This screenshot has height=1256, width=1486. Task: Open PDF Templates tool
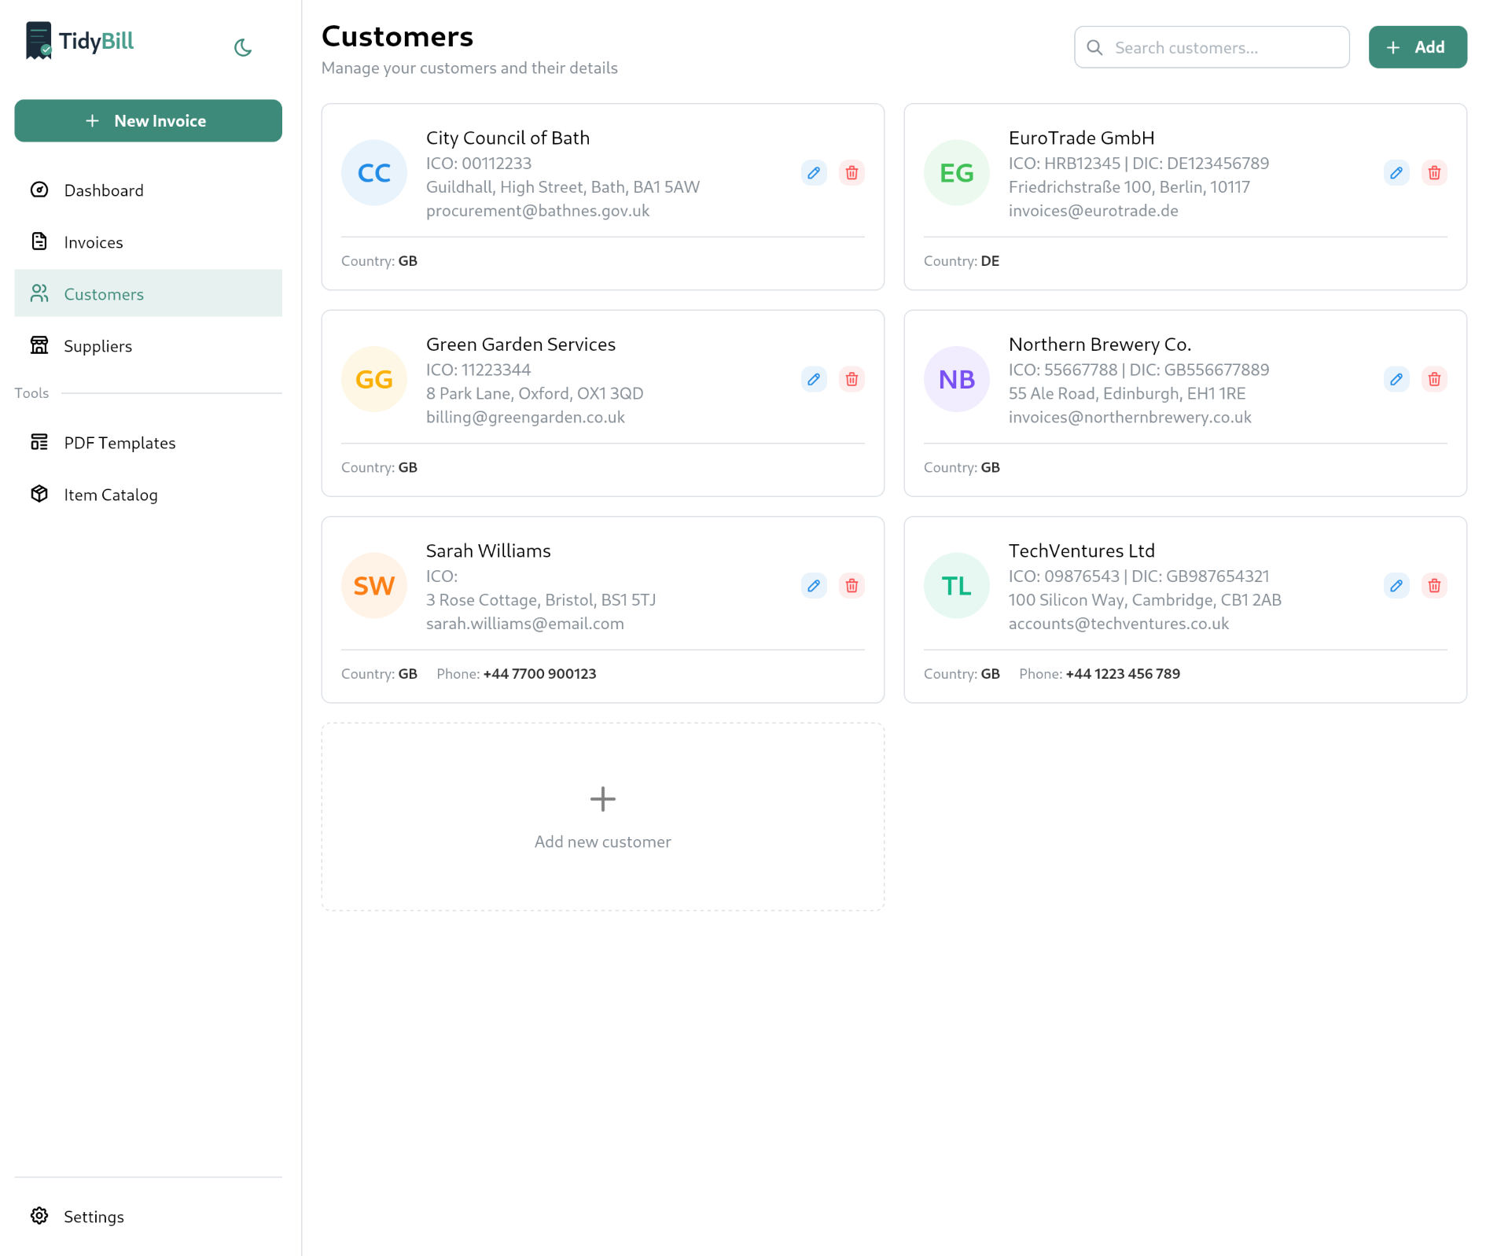coord(120,443)
